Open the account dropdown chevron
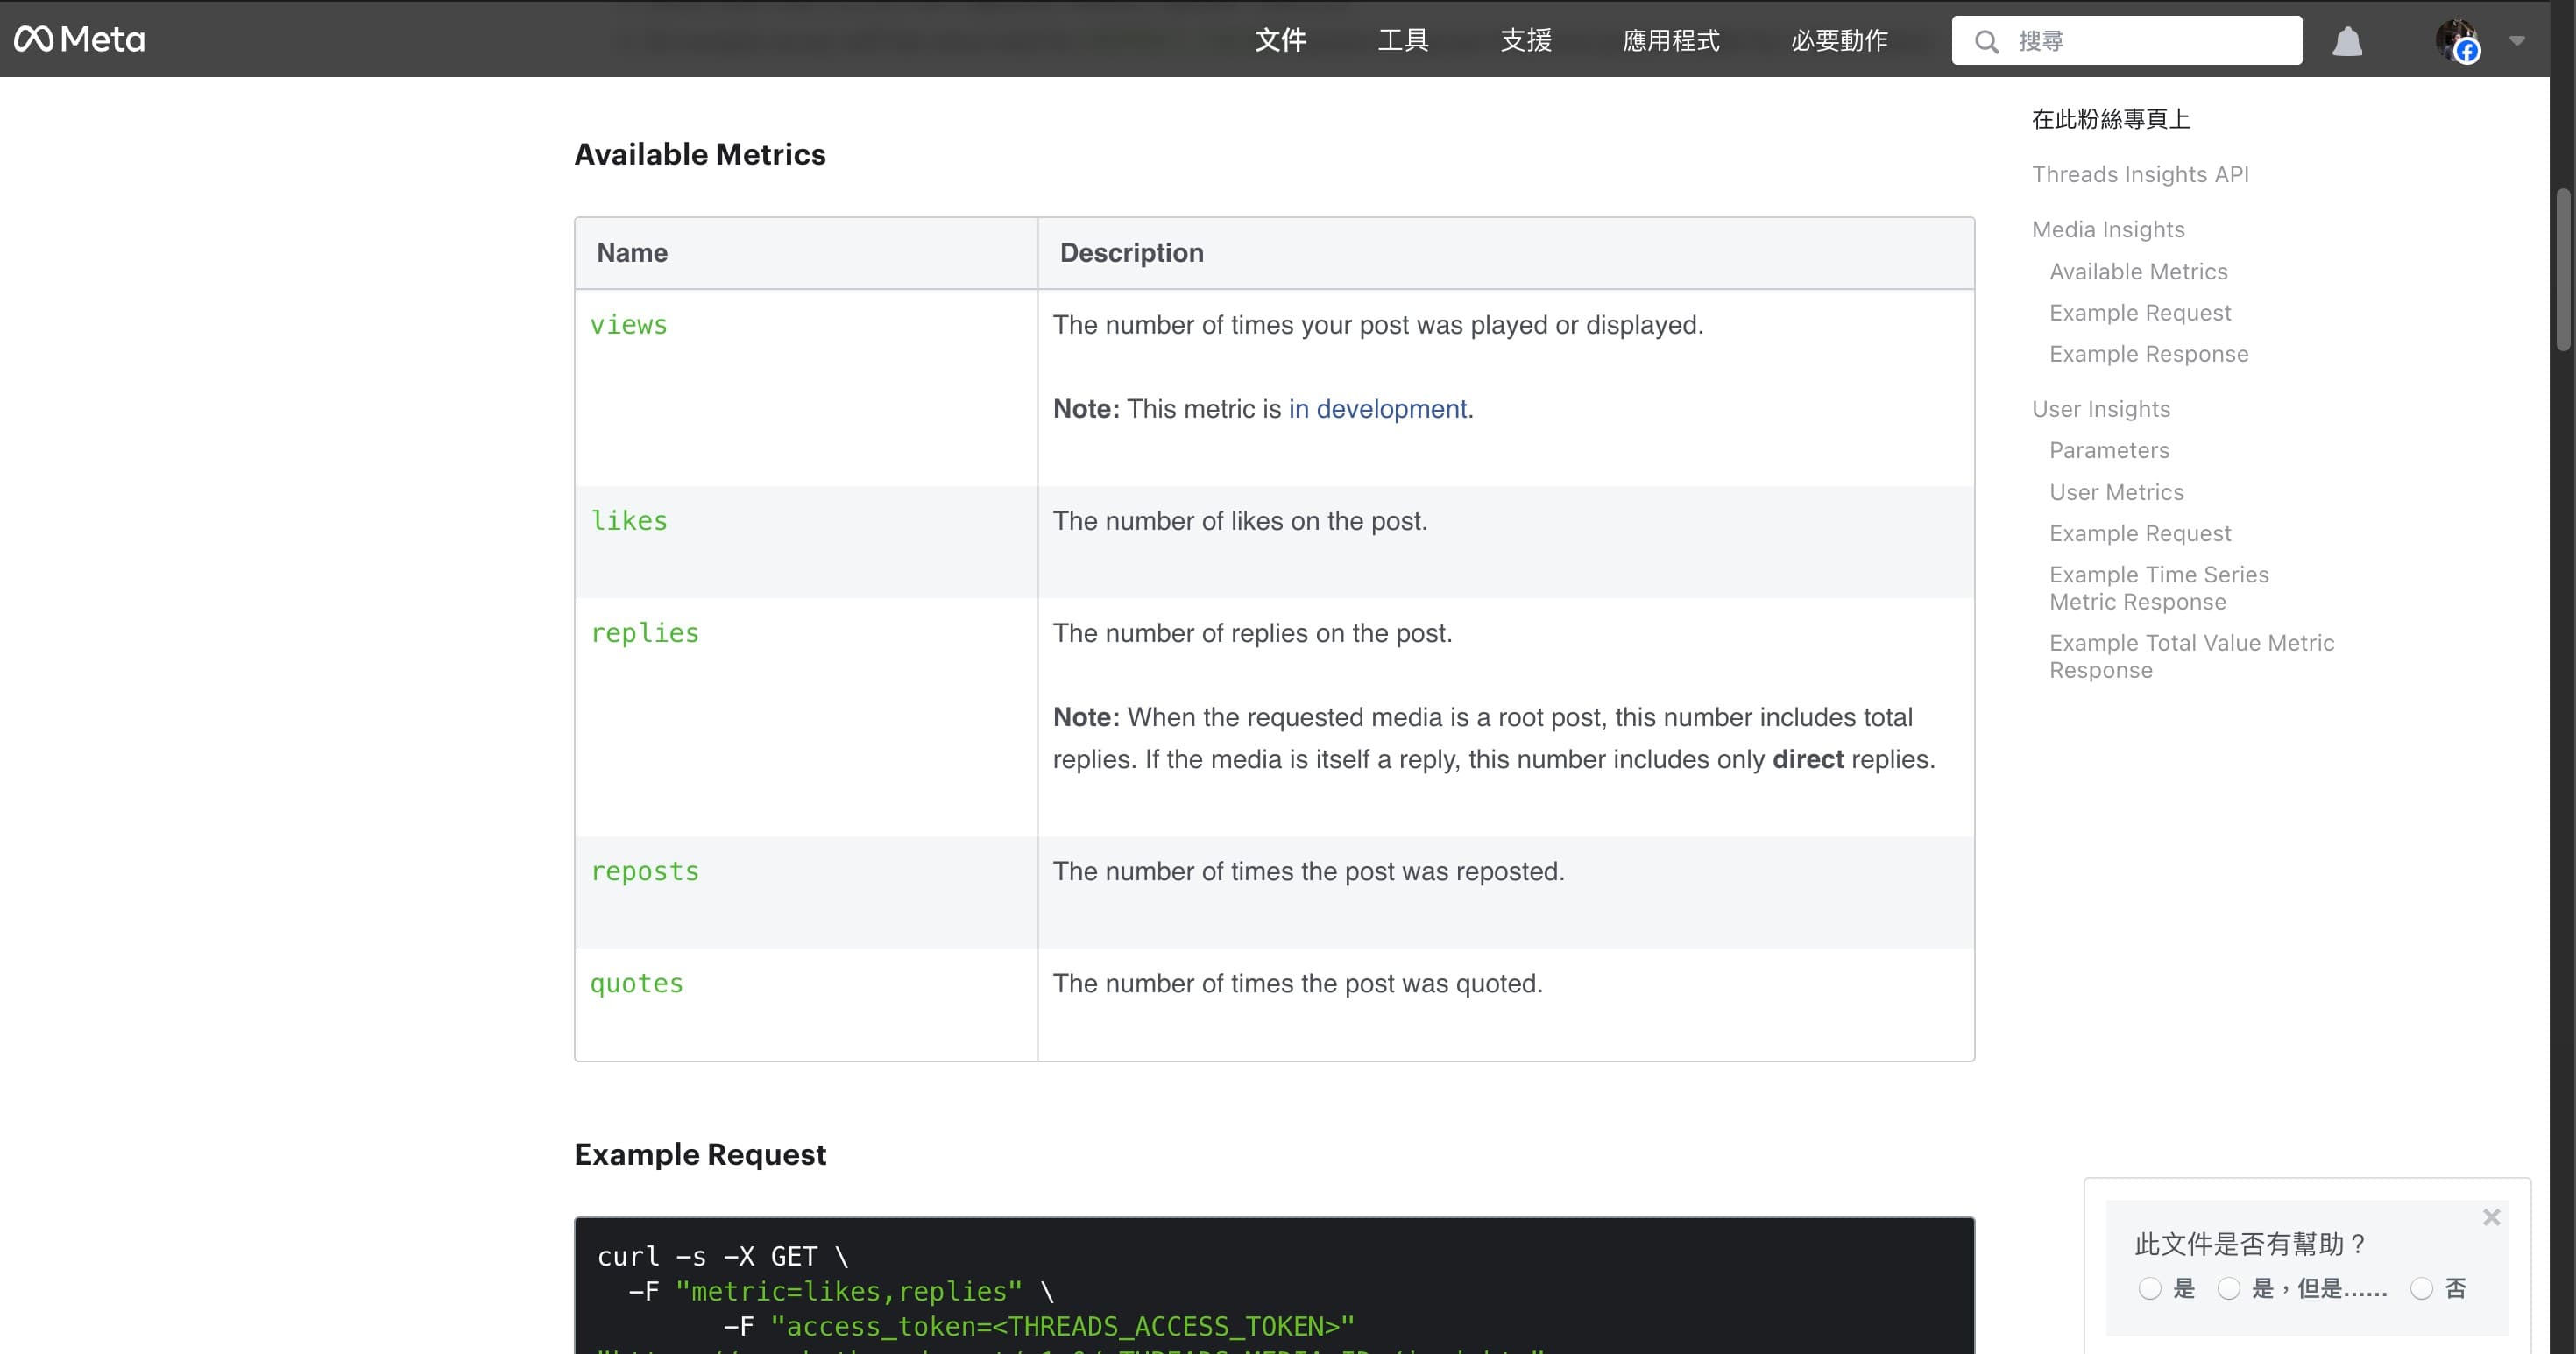 point(2518,42)
